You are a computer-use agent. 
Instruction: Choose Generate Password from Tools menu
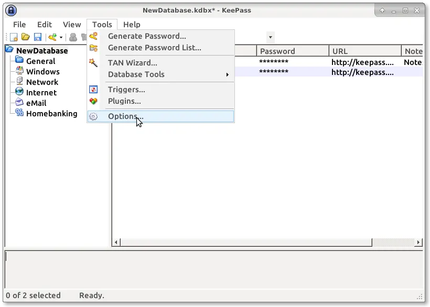[147, 36]
